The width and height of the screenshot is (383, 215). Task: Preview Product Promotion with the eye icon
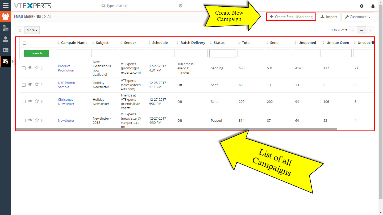pos(30,68)
